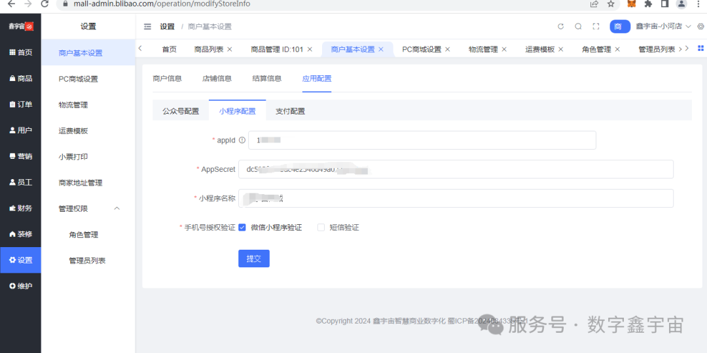
Task: Close the PC商城设置 page tab
Action: click(448, 50)
